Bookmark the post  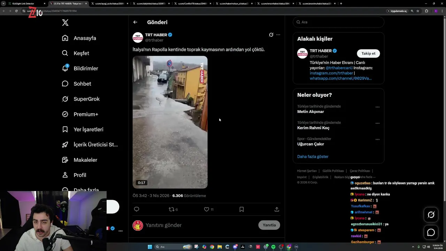coord(241,209)
